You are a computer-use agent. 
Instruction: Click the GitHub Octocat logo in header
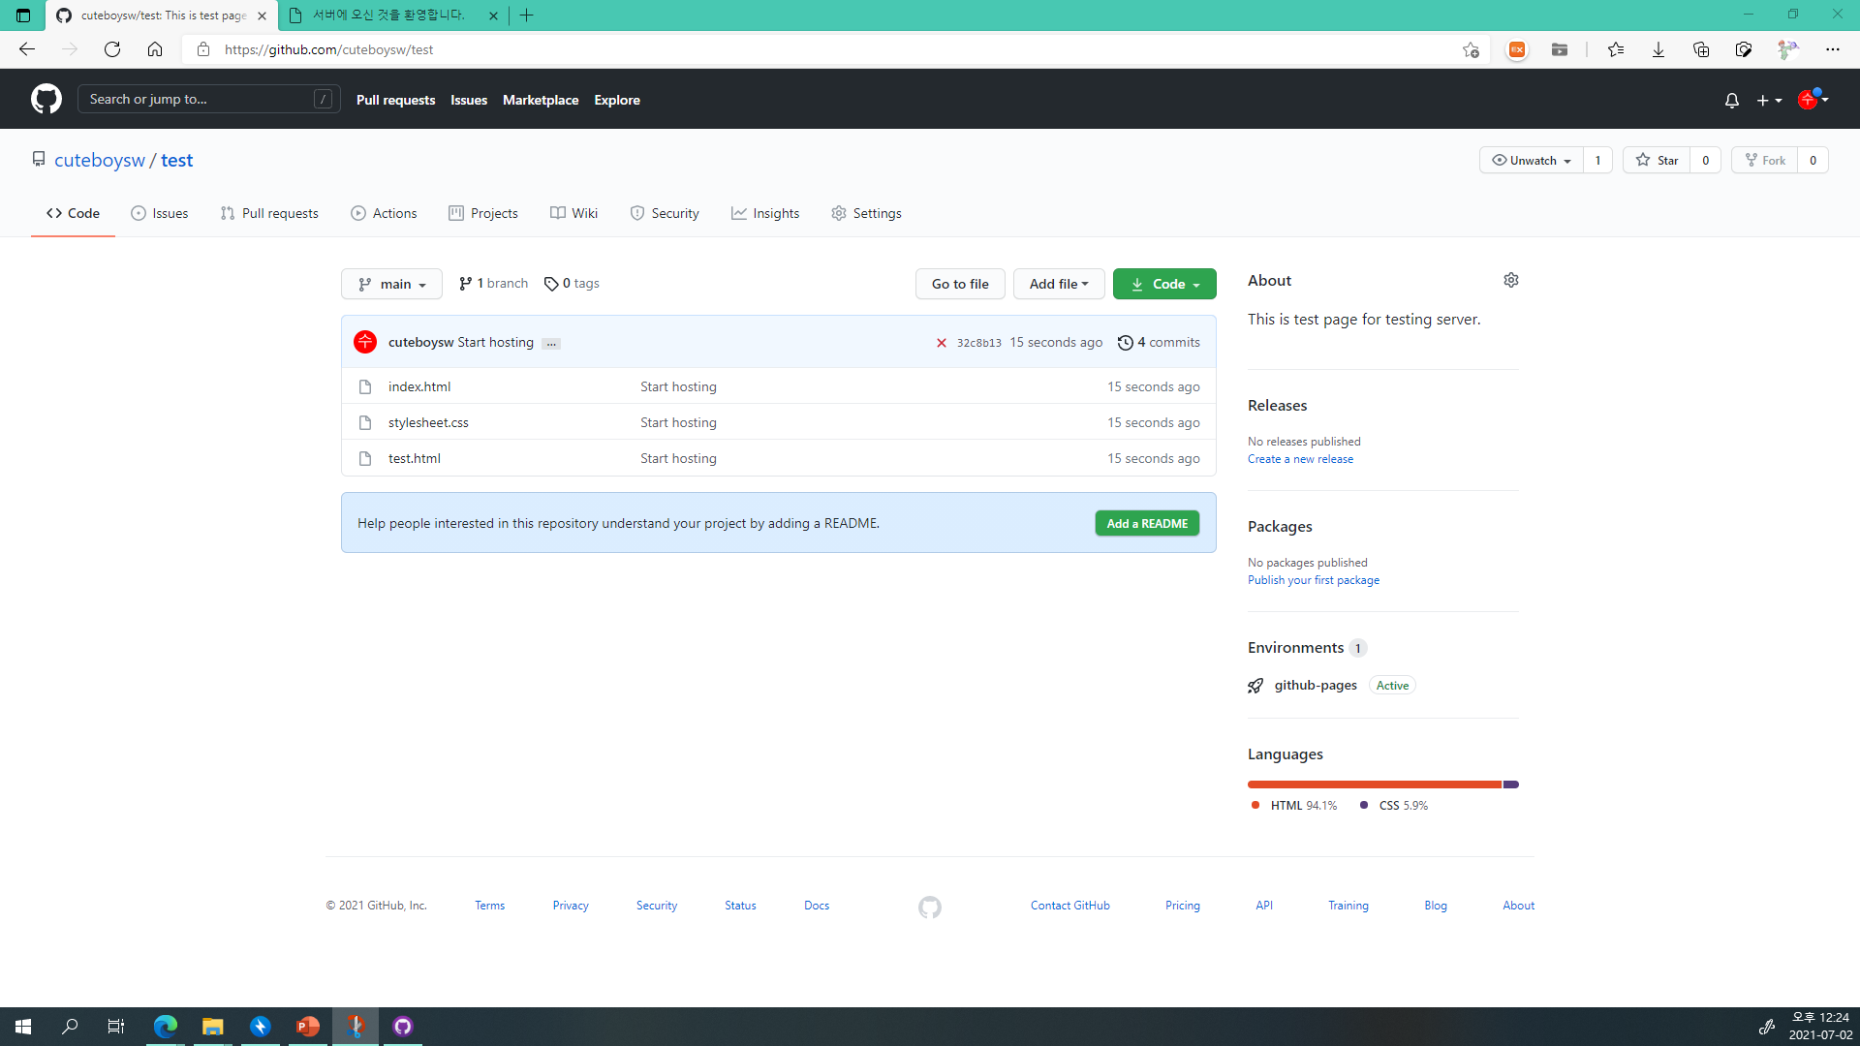pos(46,99)
